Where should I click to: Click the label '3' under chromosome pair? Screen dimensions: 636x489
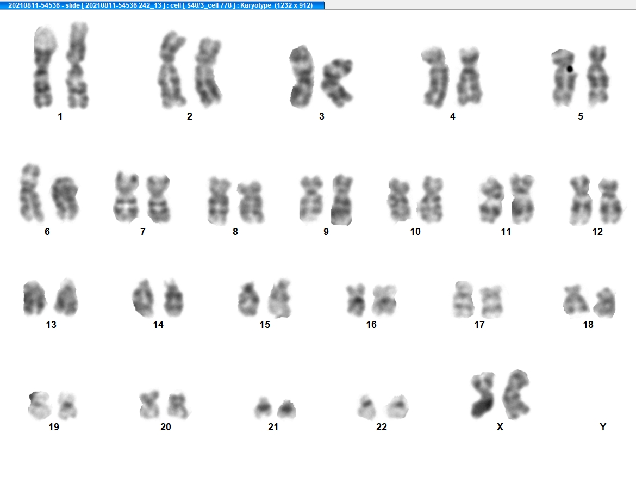(x=322, y=116)
